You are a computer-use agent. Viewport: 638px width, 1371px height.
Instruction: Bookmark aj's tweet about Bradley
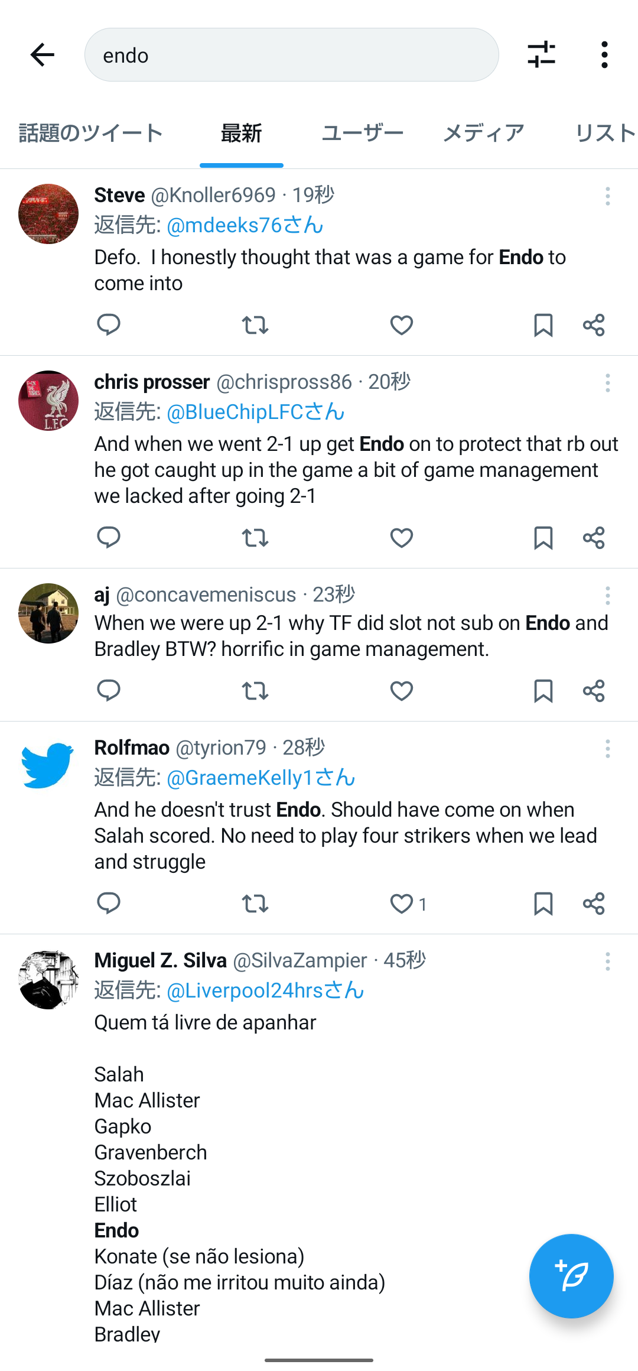[543, 691]
